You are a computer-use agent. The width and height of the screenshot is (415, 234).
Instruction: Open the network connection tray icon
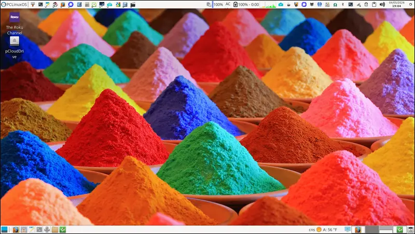pyautogui.click(x=358, y=5)
